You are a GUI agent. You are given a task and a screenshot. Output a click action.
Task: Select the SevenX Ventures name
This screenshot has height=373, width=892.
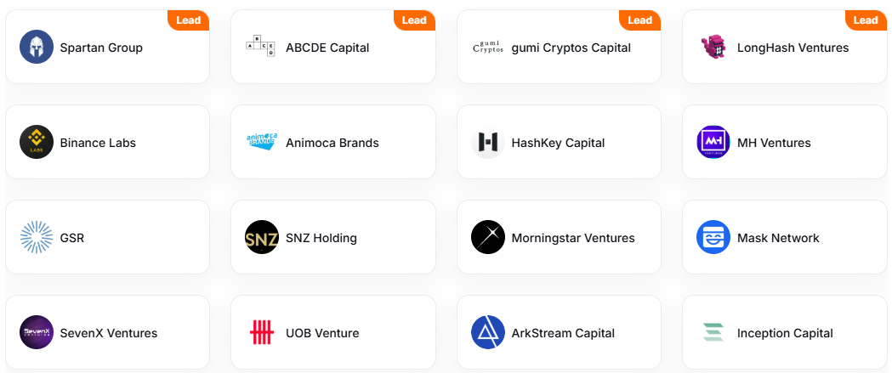[x=109, y=333]
